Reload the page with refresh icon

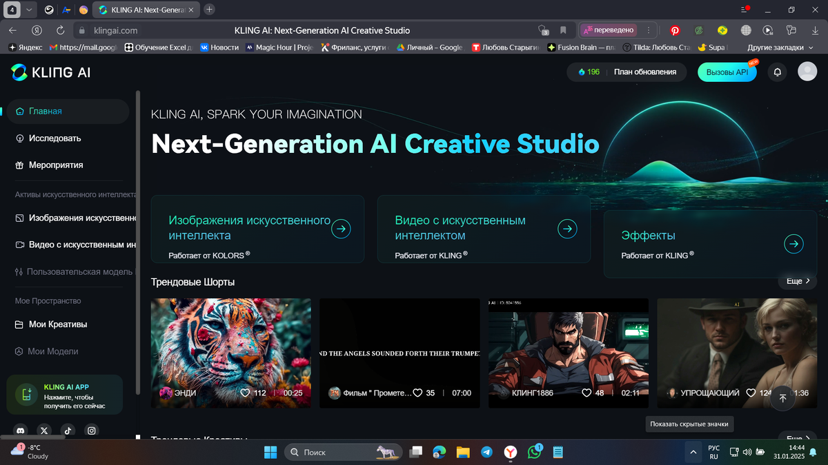click(x=60, y=30)
